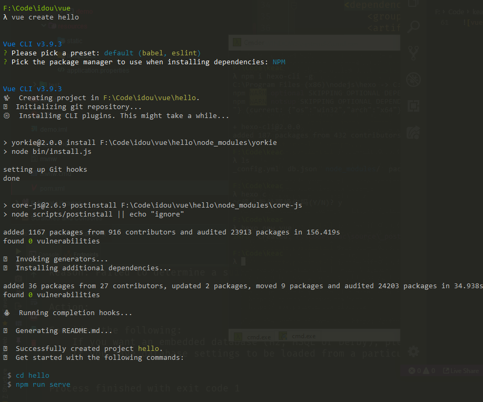This screenshot has height=402, width=483.
Task: Click the 'npm run serve' command
Action: [43, 385]
